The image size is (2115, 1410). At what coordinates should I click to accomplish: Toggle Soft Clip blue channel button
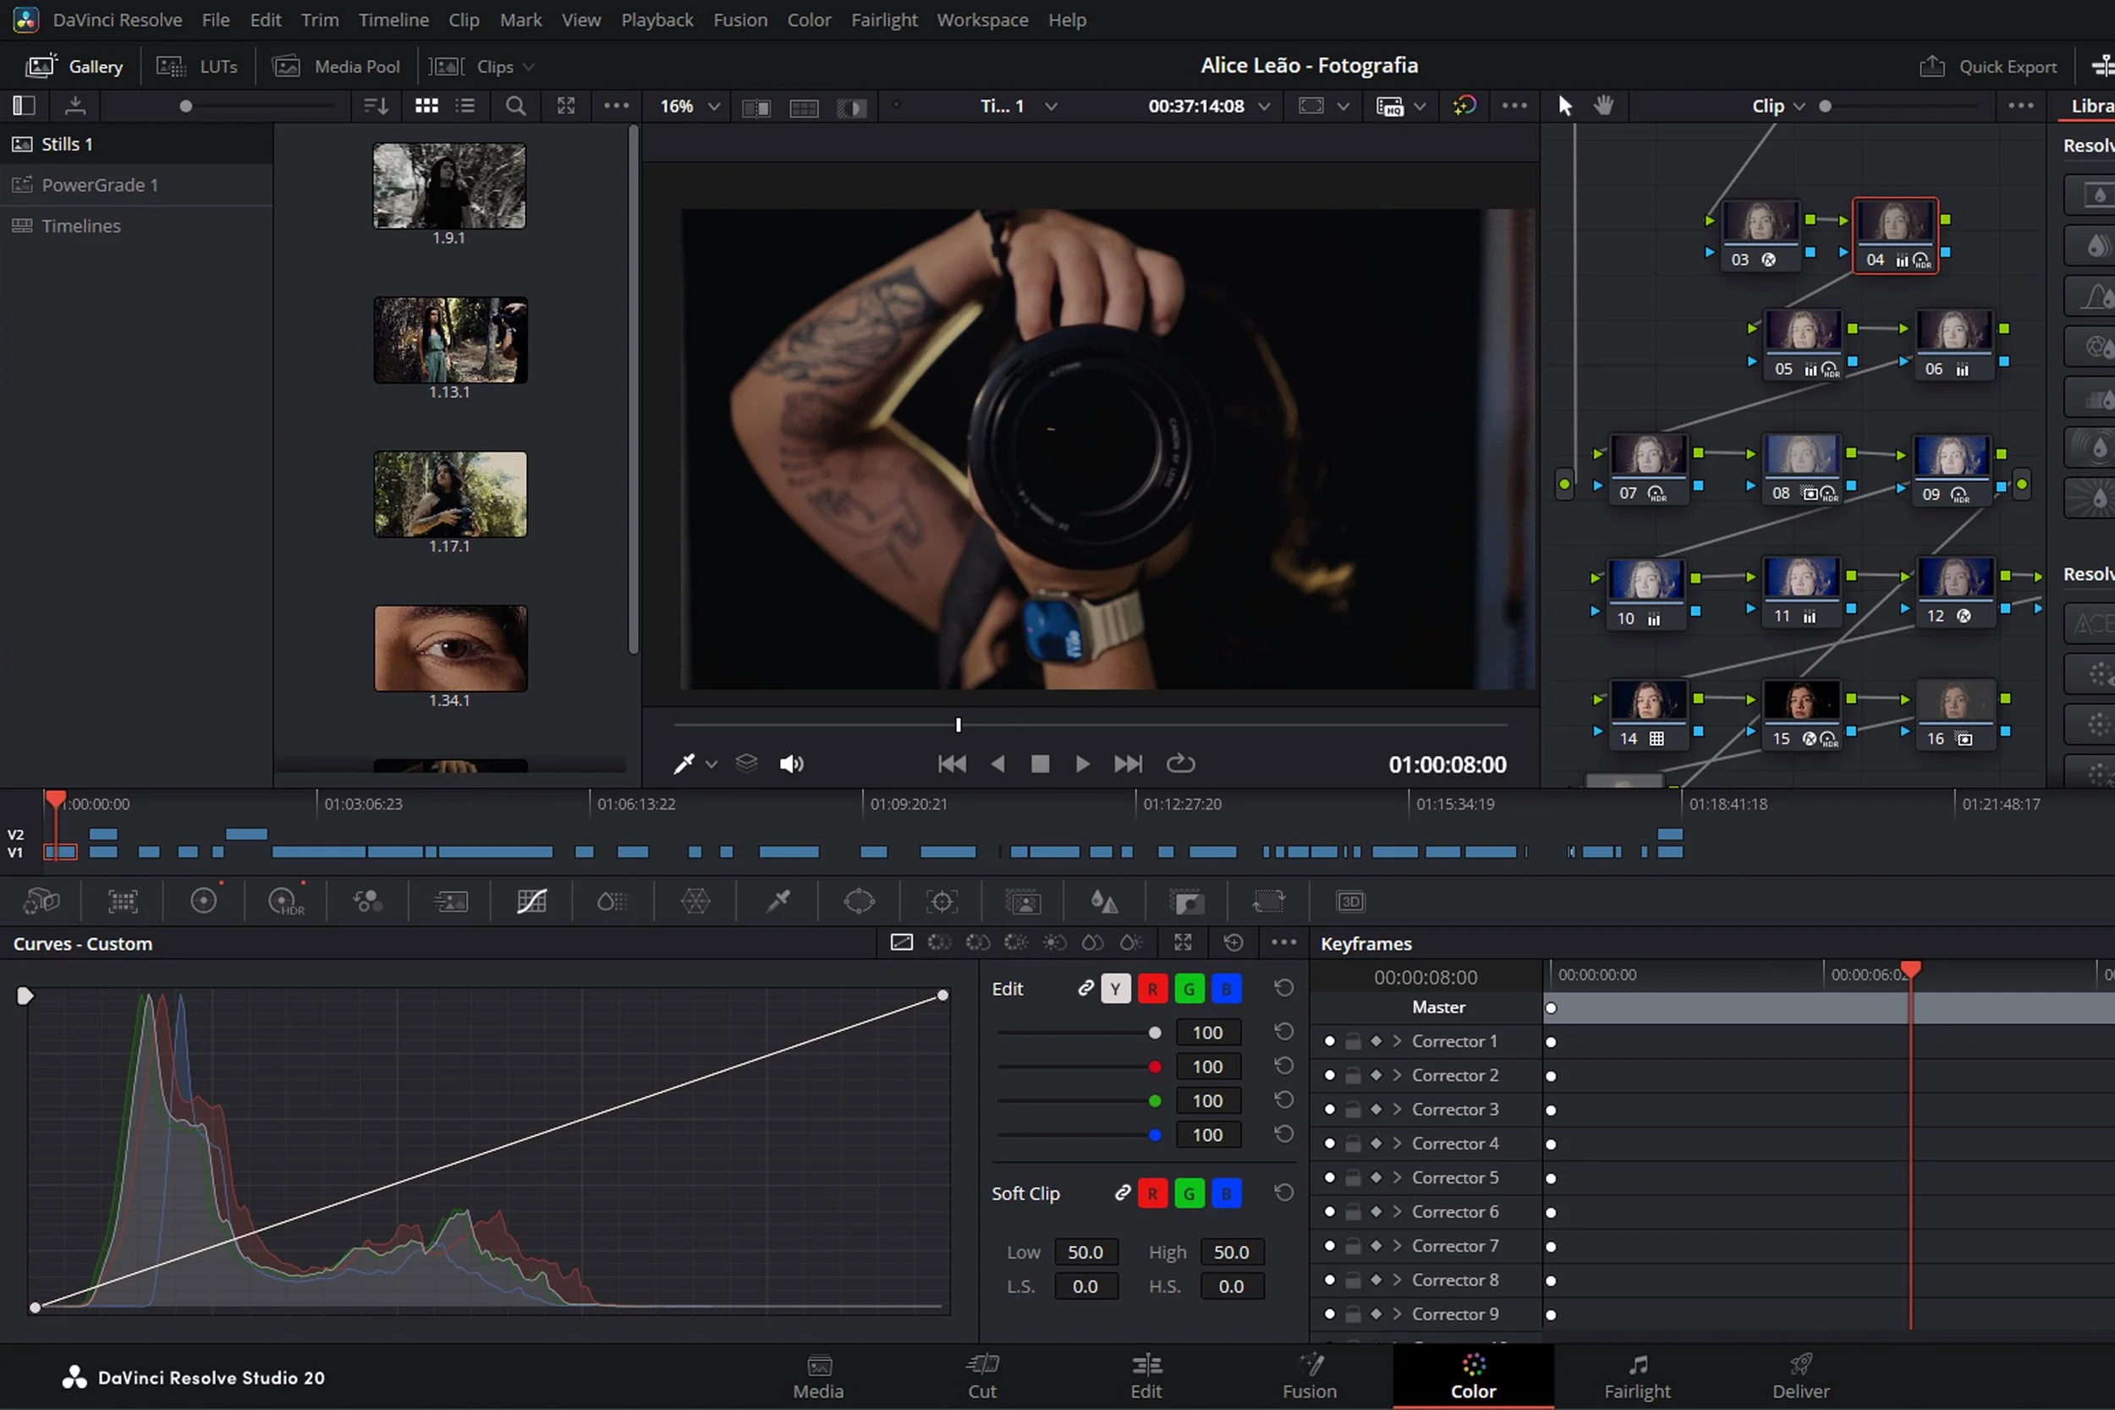[x=1226, y=1193]
